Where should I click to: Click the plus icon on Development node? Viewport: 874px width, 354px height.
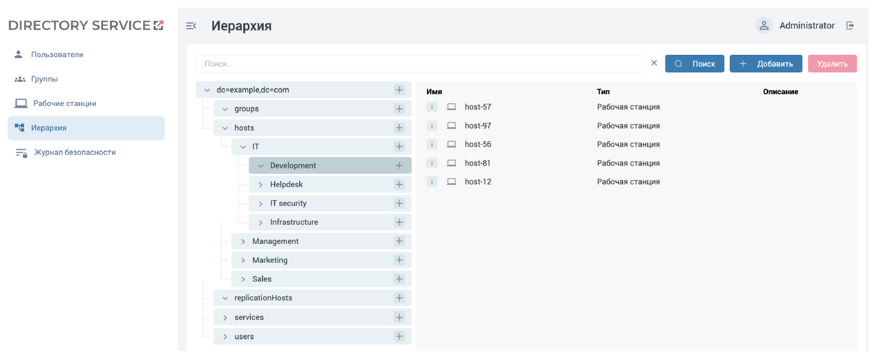[399, 166]
